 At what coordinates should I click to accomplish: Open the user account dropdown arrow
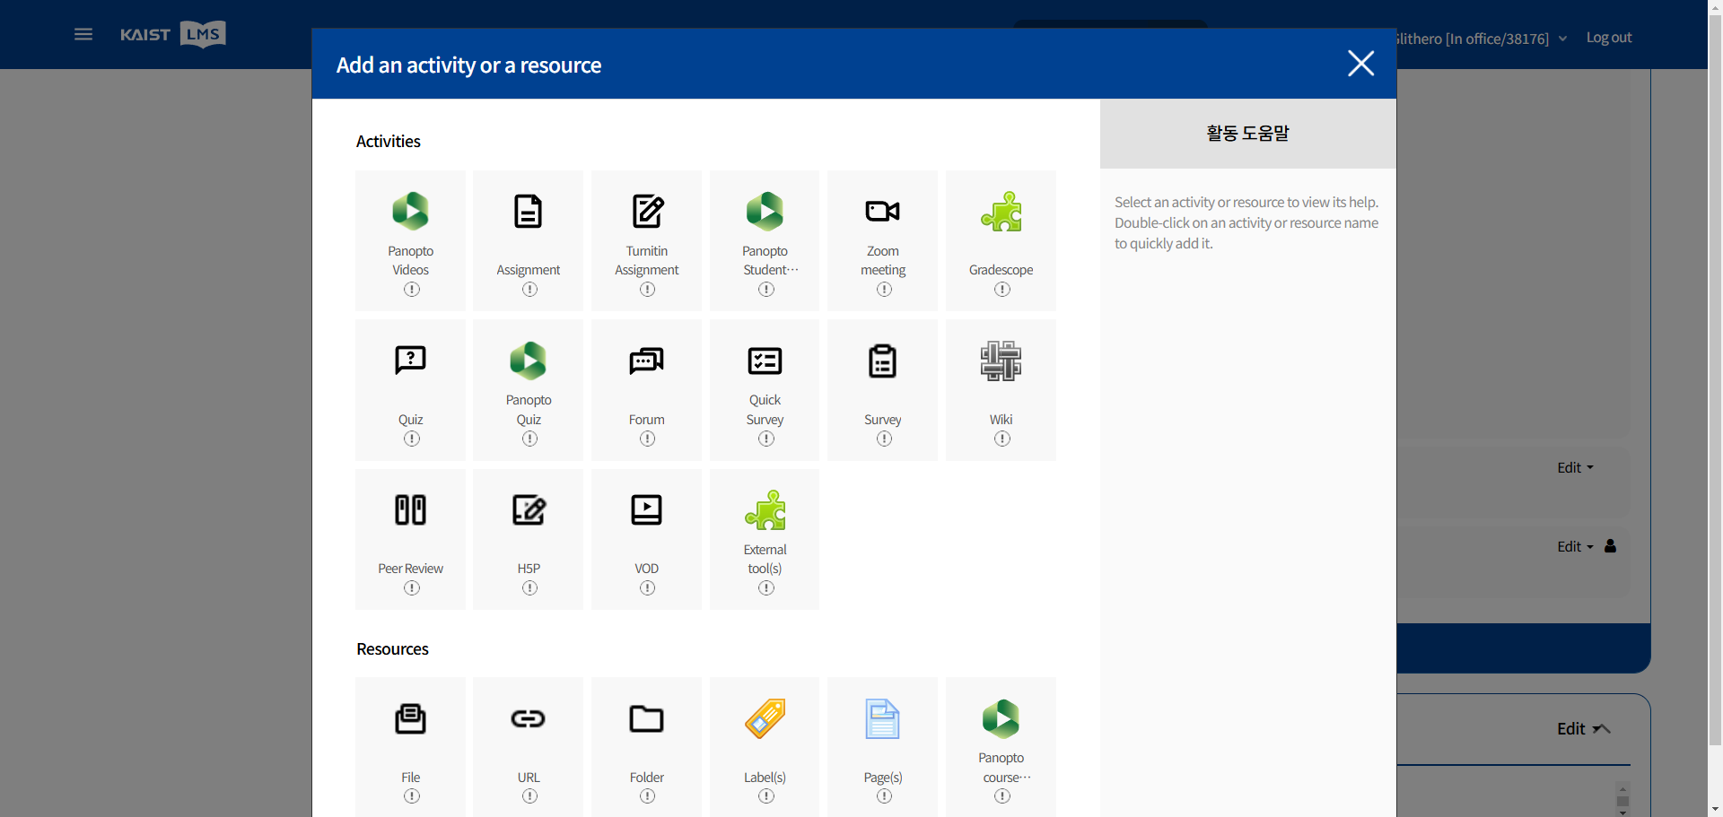point(1562,39)
